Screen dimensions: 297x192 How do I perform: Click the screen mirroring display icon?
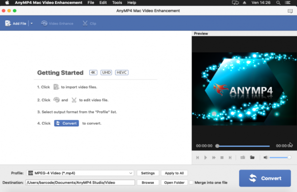235,2
